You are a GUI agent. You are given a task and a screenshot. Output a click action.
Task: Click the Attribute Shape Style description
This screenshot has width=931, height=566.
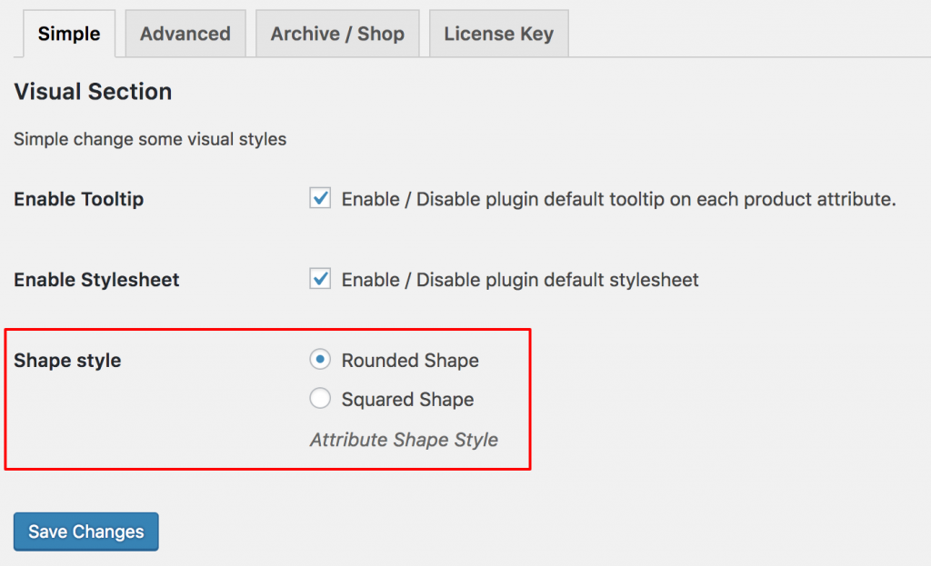click(403, 439)
